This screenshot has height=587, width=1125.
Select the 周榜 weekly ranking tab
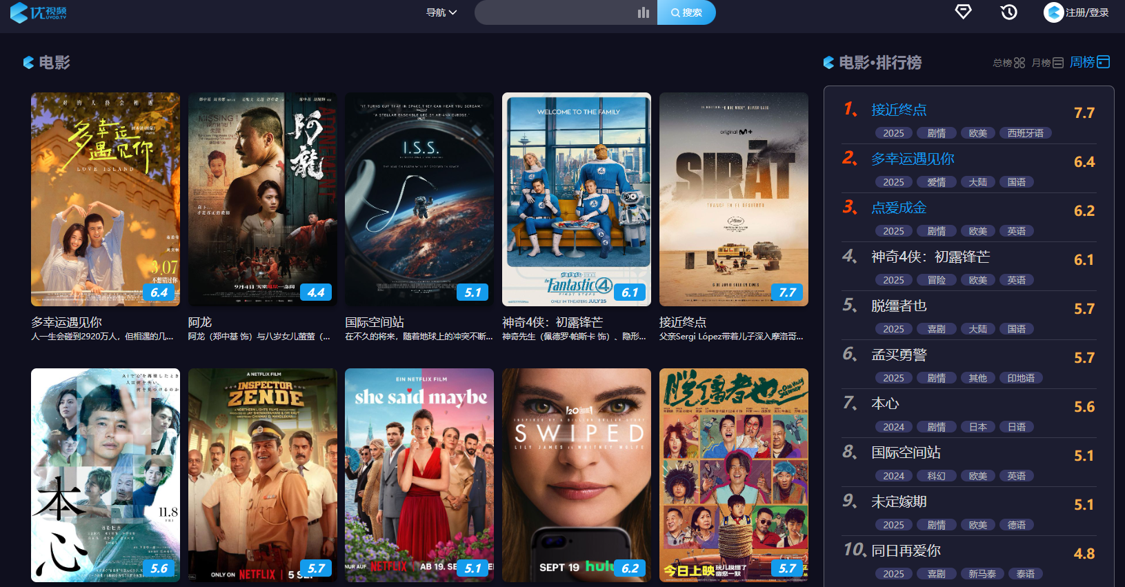pyautogui.click(x=1090, y=62)
